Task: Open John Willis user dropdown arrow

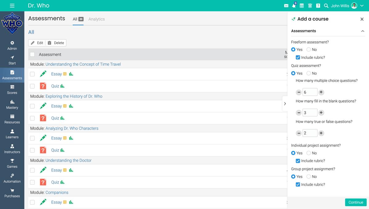Action: point(362,6)
